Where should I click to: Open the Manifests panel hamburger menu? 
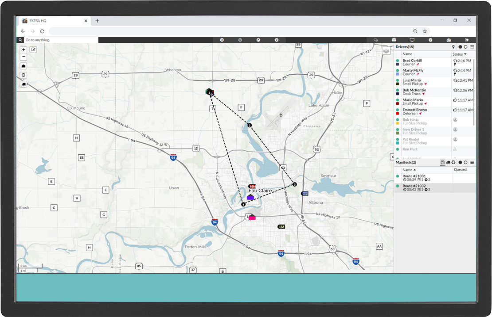[x=472, y=163]
